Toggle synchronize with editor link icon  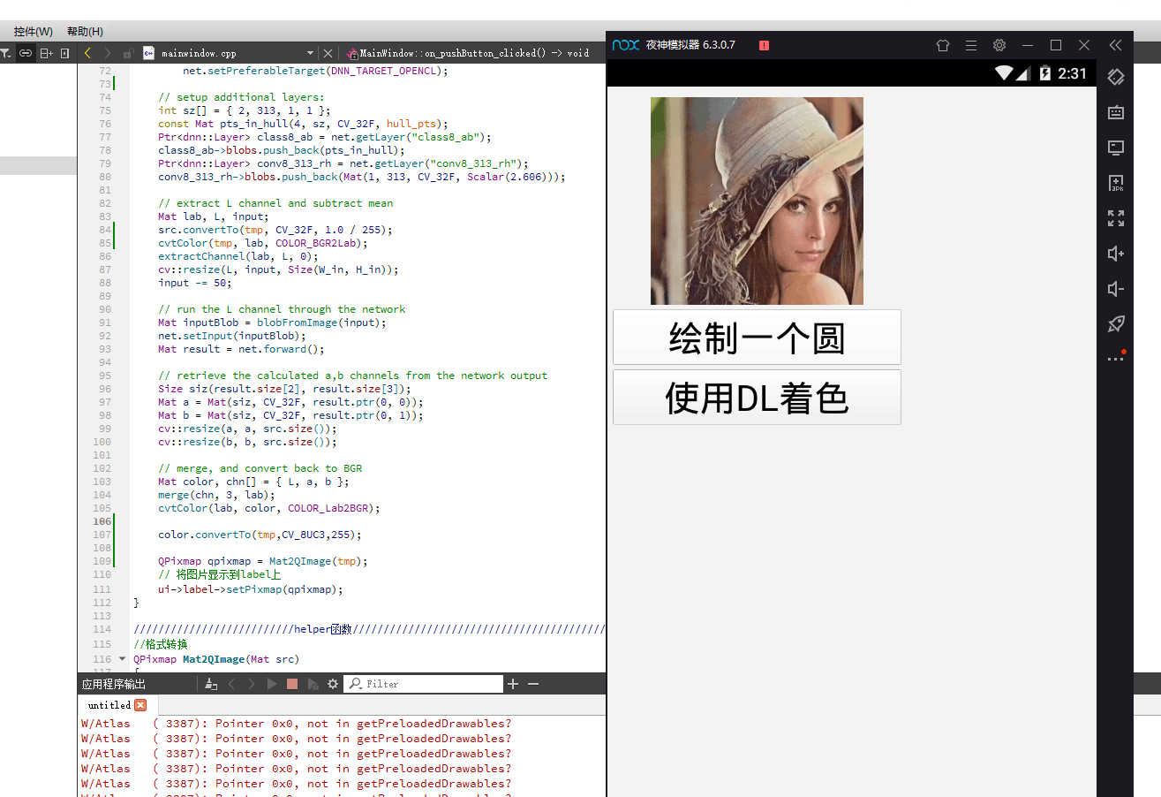point(26,53)
